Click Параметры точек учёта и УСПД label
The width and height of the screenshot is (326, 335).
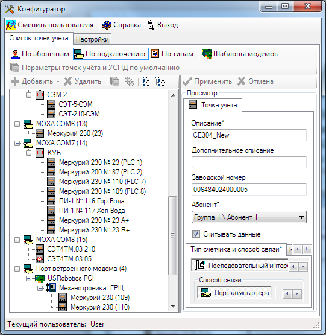click(101, 68)
